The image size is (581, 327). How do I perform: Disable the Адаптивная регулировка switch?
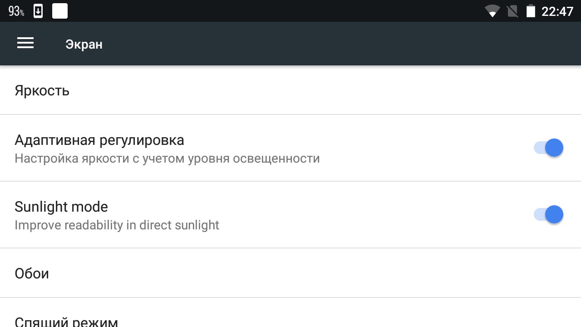coord(548,148)
